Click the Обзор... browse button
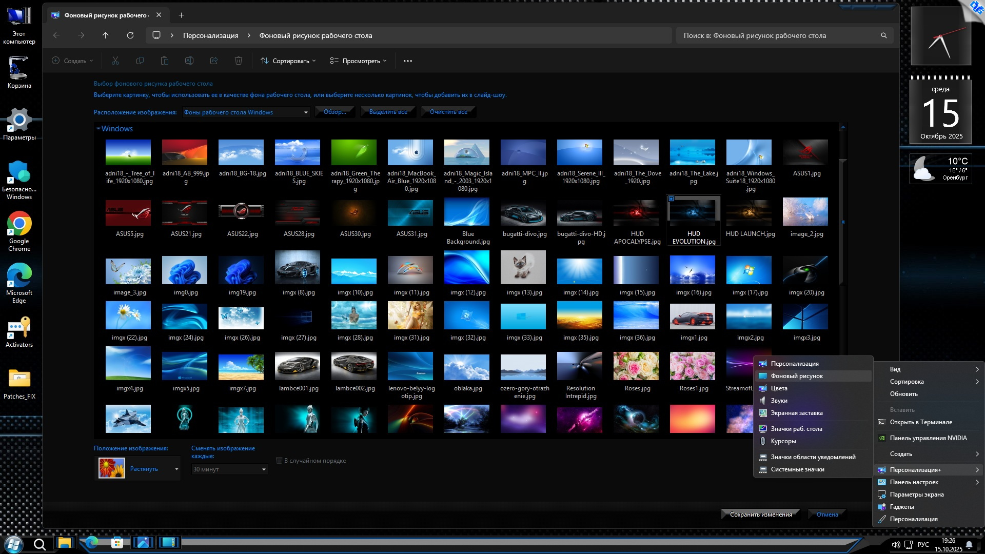Screen dimensions: 985x554 pos(334,112)
